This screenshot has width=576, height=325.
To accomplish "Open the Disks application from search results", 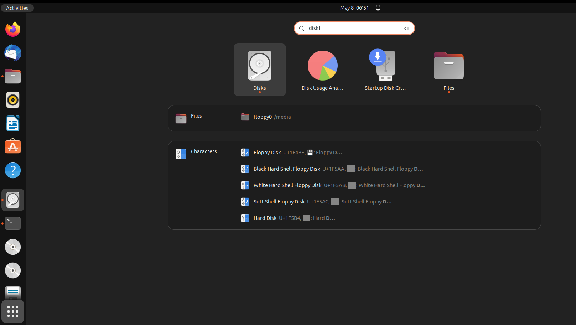I will (x=260, y=69).
